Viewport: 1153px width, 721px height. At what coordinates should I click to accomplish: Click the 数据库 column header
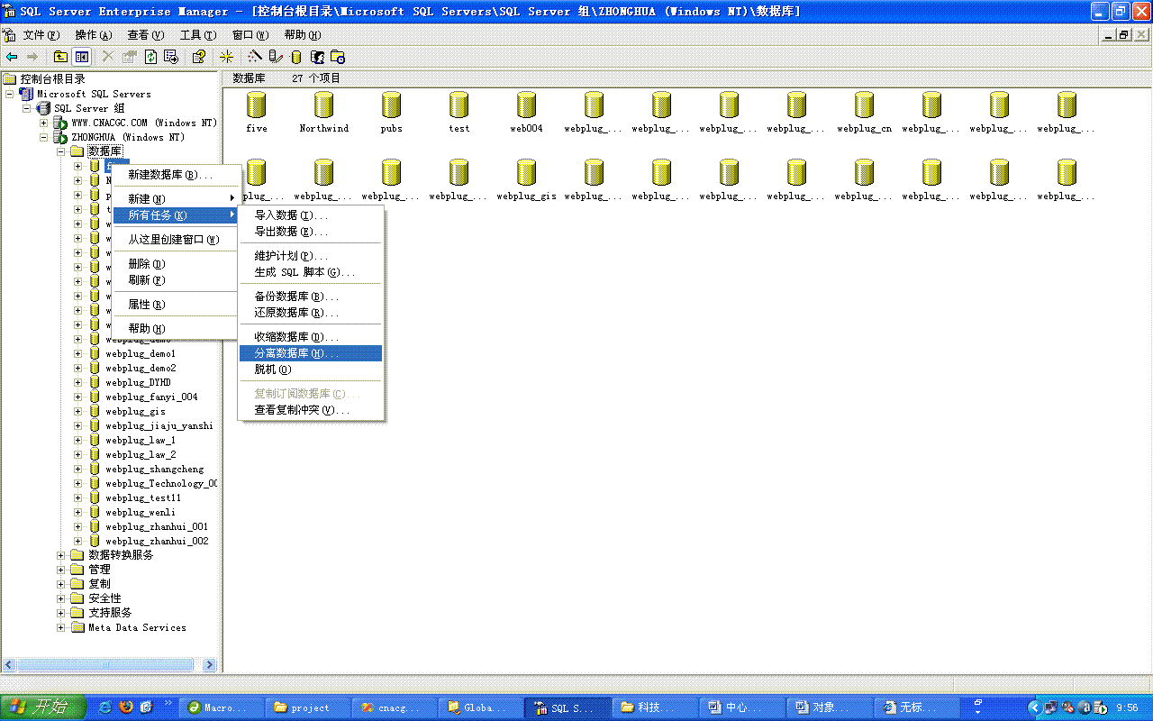click(250, 78)
